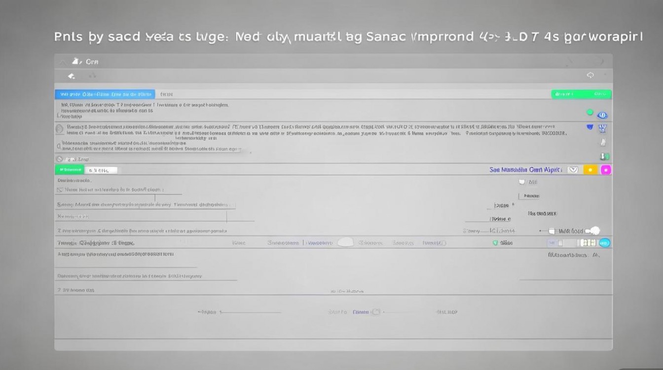Click the green icon at right column bottom
663x370 pixels.
click(602, 156)
